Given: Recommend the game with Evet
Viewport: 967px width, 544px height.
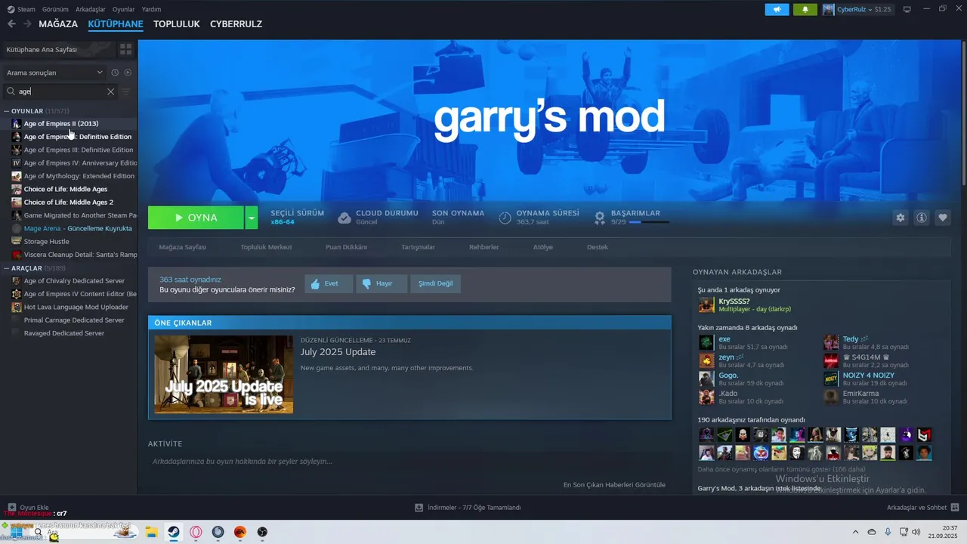Looking at the screenshot, I should tap(329, 283).
